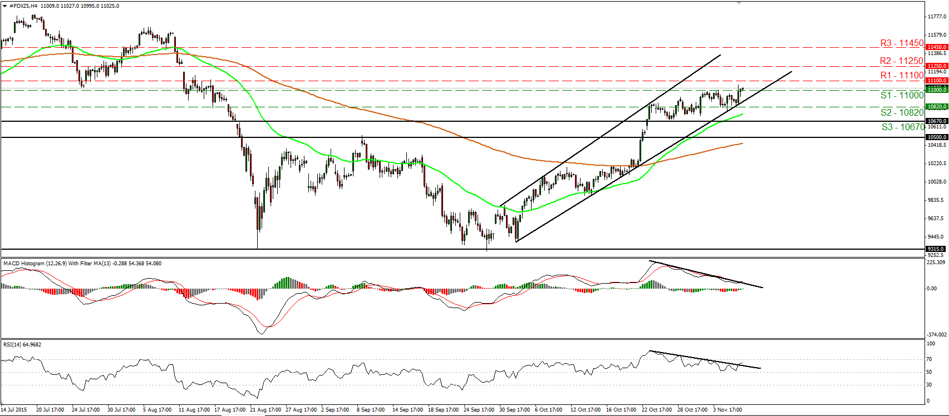Click the 11777.0 price scale value
Image resolution: width=949 pixels, height=416 pixels.
(x=937, y=17)
